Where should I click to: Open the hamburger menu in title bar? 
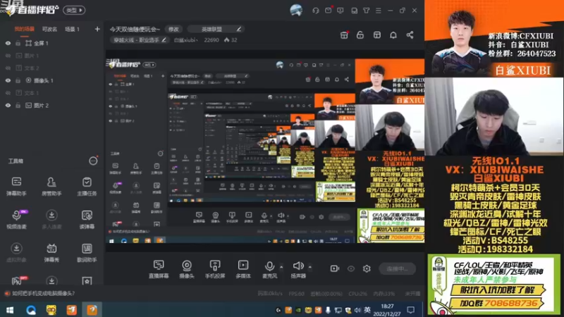click(379, 11)
